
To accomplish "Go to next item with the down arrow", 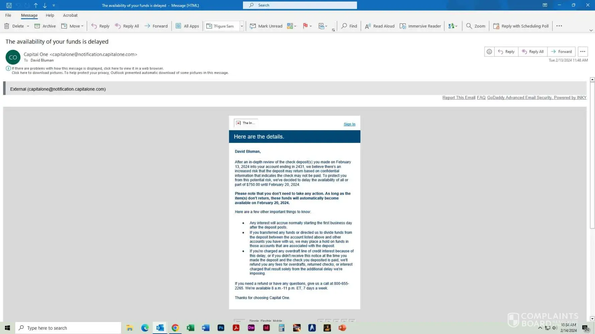I will pyautogui.click(x=45, y=5).
